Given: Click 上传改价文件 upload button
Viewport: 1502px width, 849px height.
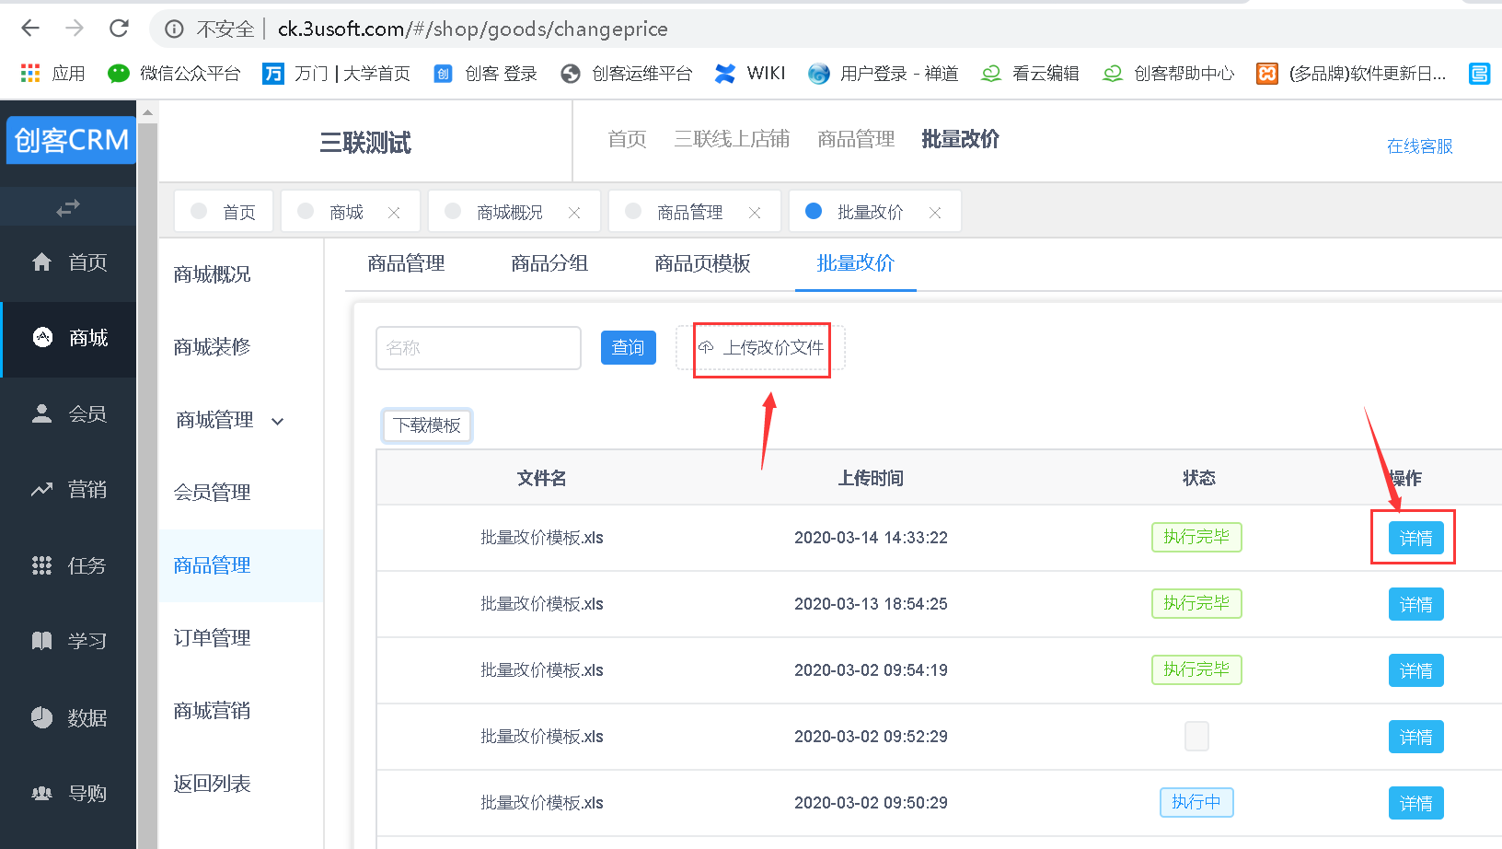Looking at the screenshot, I should 761,348.
